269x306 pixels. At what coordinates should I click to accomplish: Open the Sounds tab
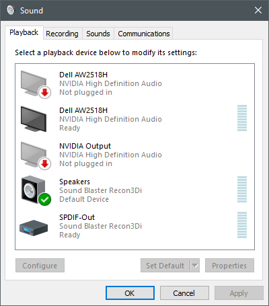[98, 34]
